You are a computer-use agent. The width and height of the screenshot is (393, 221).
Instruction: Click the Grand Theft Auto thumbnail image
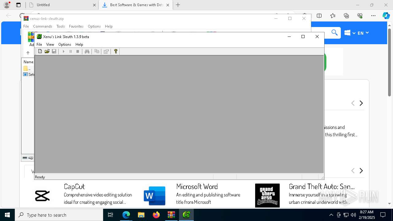pos(267,196)
